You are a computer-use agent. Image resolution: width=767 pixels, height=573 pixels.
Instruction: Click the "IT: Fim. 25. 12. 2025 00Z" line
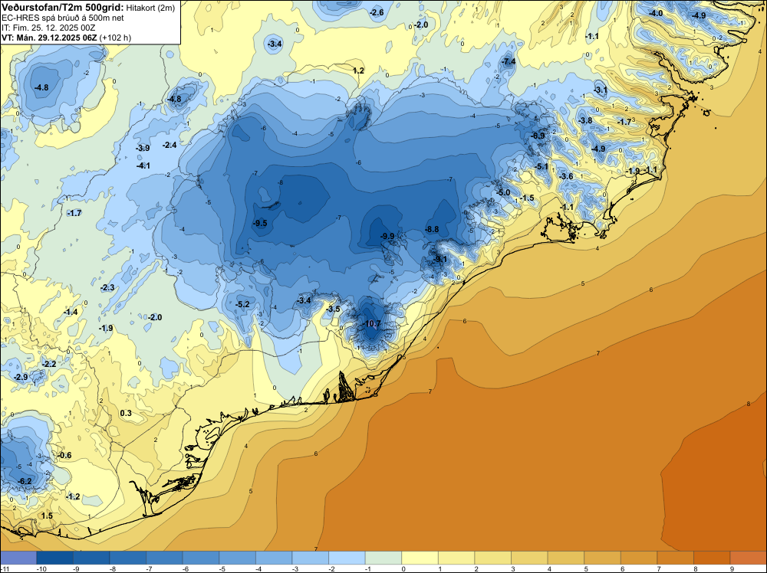48,28
